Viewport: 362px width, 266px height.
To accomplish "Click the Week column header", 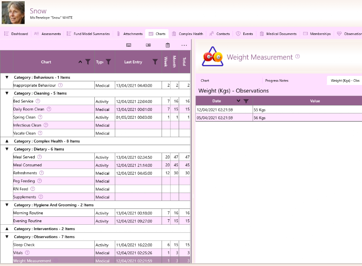I will [166, 62].
